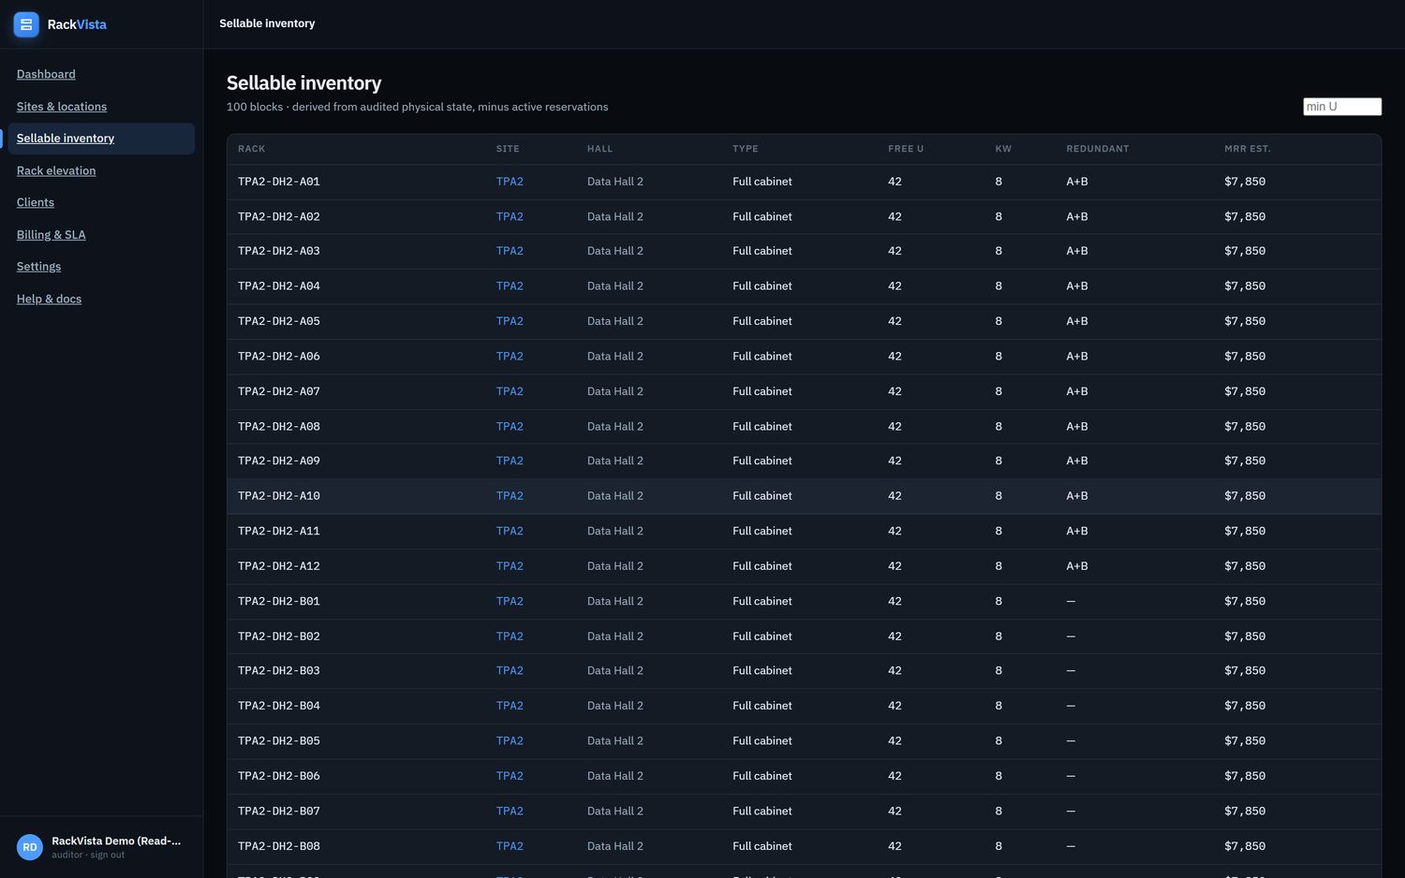Open TPA2 site link for rack A02
1405x878 pixels.
pyautogui.click(x=510, y=216)
